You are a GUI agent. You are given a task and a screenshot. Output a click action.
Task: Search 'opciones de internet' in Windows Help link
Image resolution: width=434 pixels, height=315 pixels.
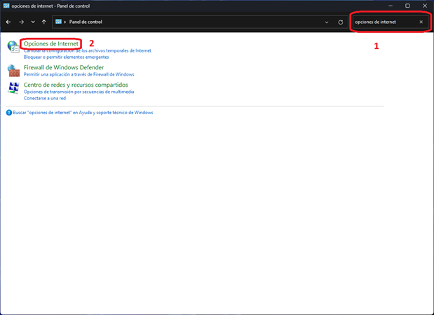[83, 113]
